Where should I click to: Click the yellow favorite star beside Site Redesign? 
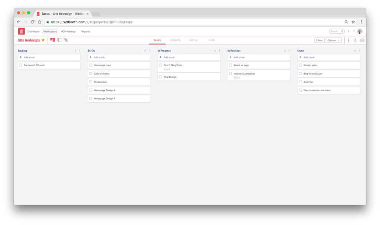tap(42, 40)
